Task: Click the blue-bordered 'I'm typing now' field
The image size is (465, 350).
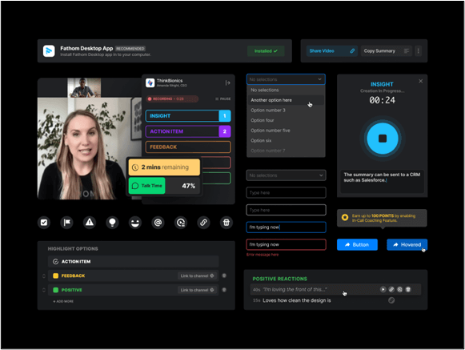Action: coord(286,227)
